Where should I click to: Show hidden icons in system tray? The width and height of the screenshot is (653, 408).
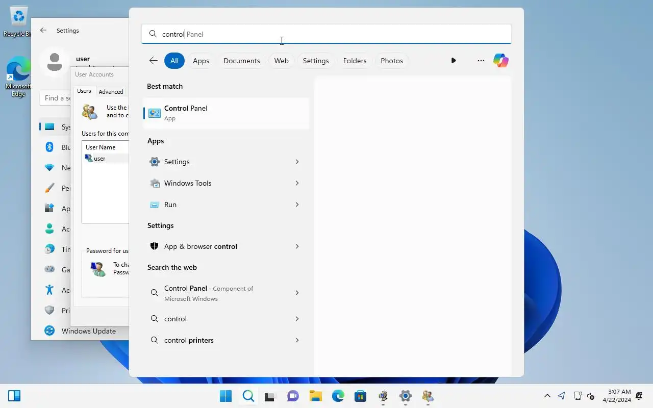[x=547, y=396]
